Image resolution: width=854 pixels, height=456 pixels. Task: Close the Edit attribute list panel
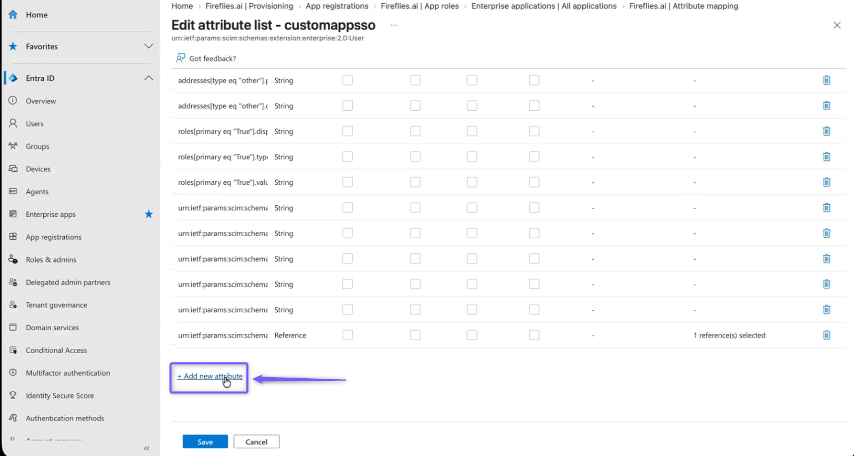pyautogui.click(x=837, y=25)
